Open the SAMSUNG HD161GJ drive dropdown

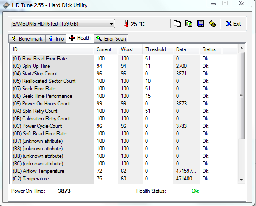tap(63, 24)
